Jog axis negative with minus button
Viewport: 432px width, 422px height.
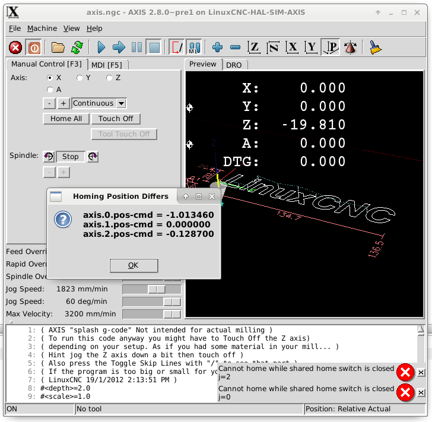coord(49,103)
